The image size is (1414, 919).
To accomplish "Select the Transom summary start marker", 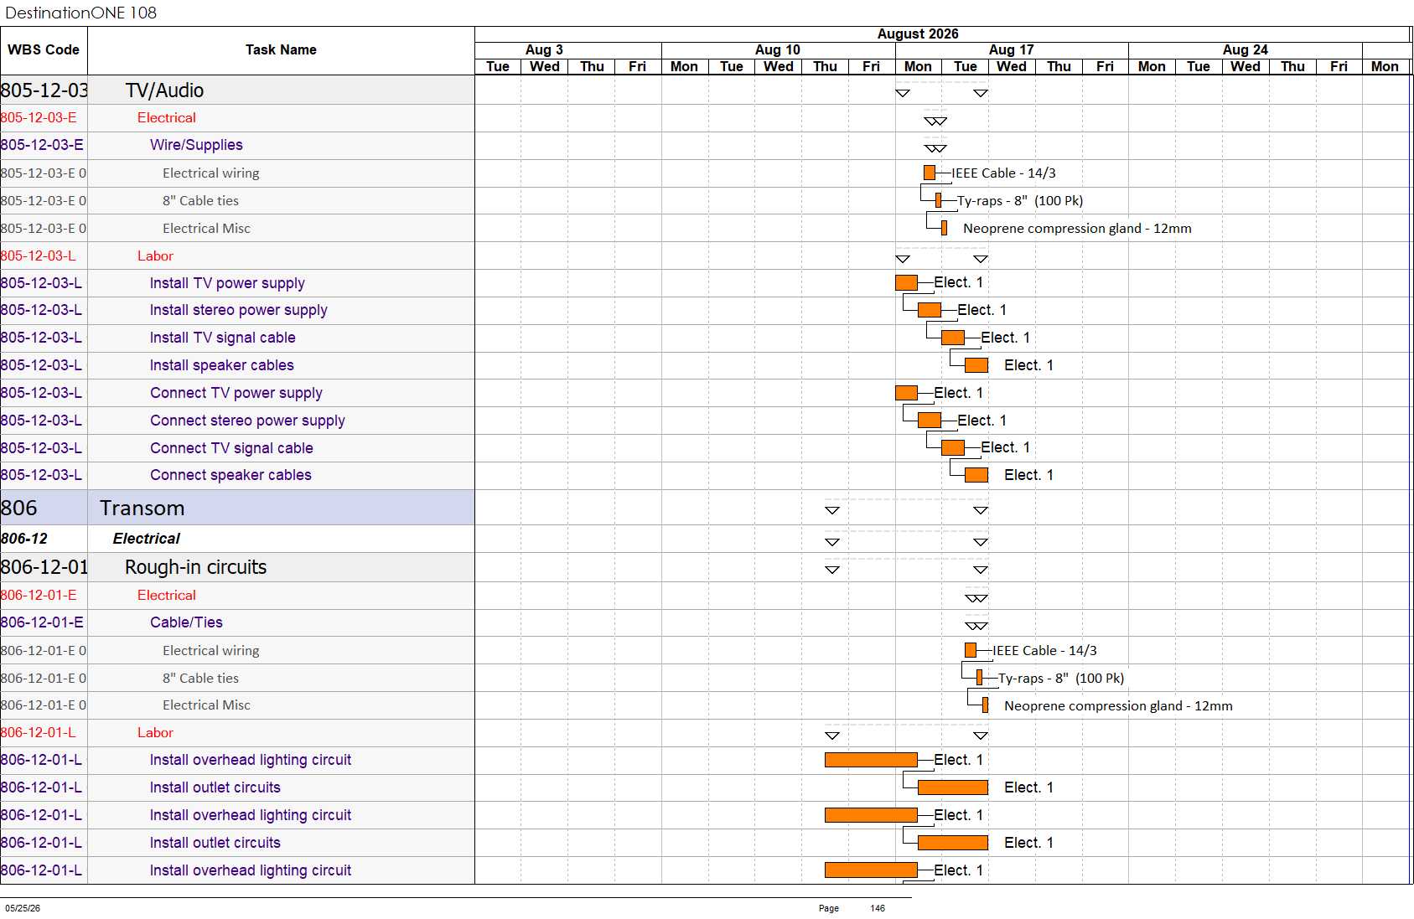I will click(x=832, y=510).
